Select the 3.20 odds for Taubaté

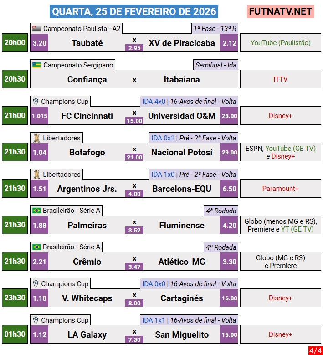(x=40, y=43)
